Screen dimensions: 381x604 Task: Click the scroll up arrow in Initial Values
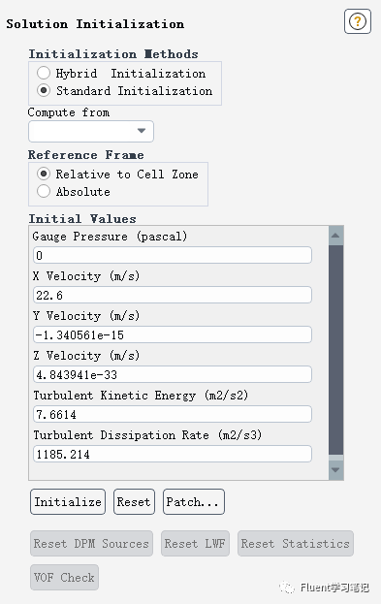tap(335, 236)
